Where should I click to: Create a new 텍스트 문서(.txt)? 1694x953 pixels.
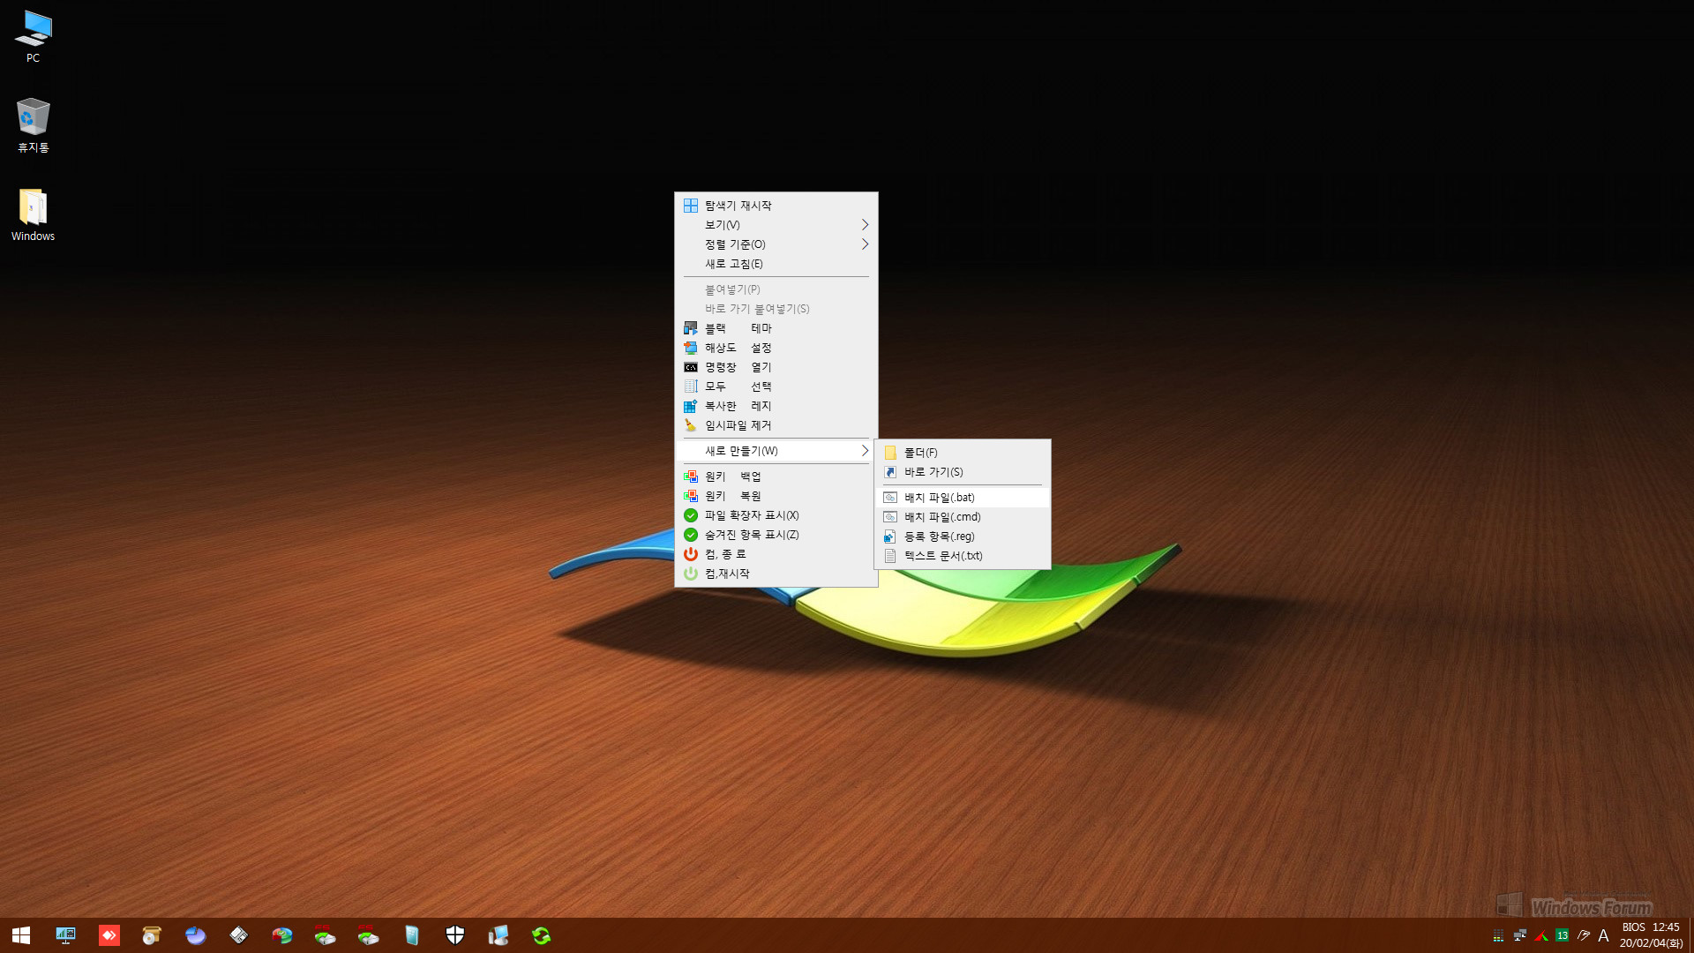point(963,556)
